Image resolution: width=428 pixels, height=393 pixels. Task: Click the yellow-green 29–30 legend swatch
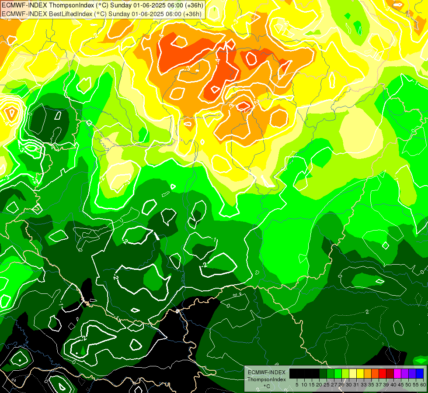coord(345,373)
